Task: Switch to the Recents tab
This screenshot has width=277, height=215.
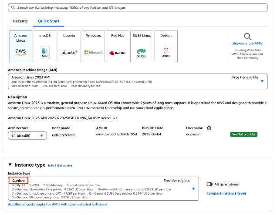Action: click(20, 21)
